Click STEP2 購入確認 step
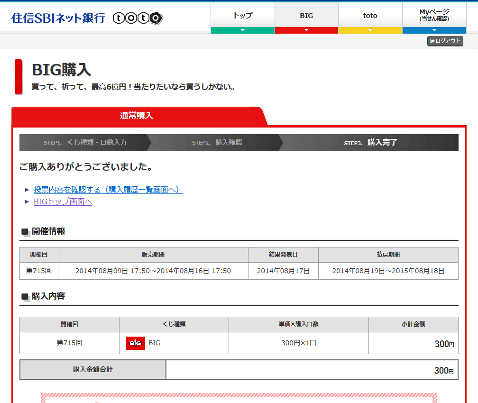This screenshot has height=403, width=478. tap(217, 142)
